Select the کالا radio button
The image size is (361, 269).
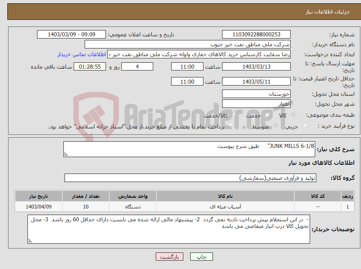point(293,114)
